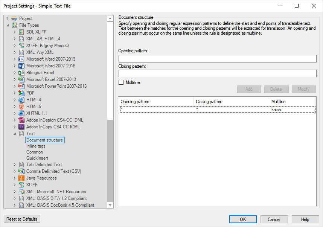Select the QuickInsert settings page
Viewport: 323px width, 227px height.
37,158
